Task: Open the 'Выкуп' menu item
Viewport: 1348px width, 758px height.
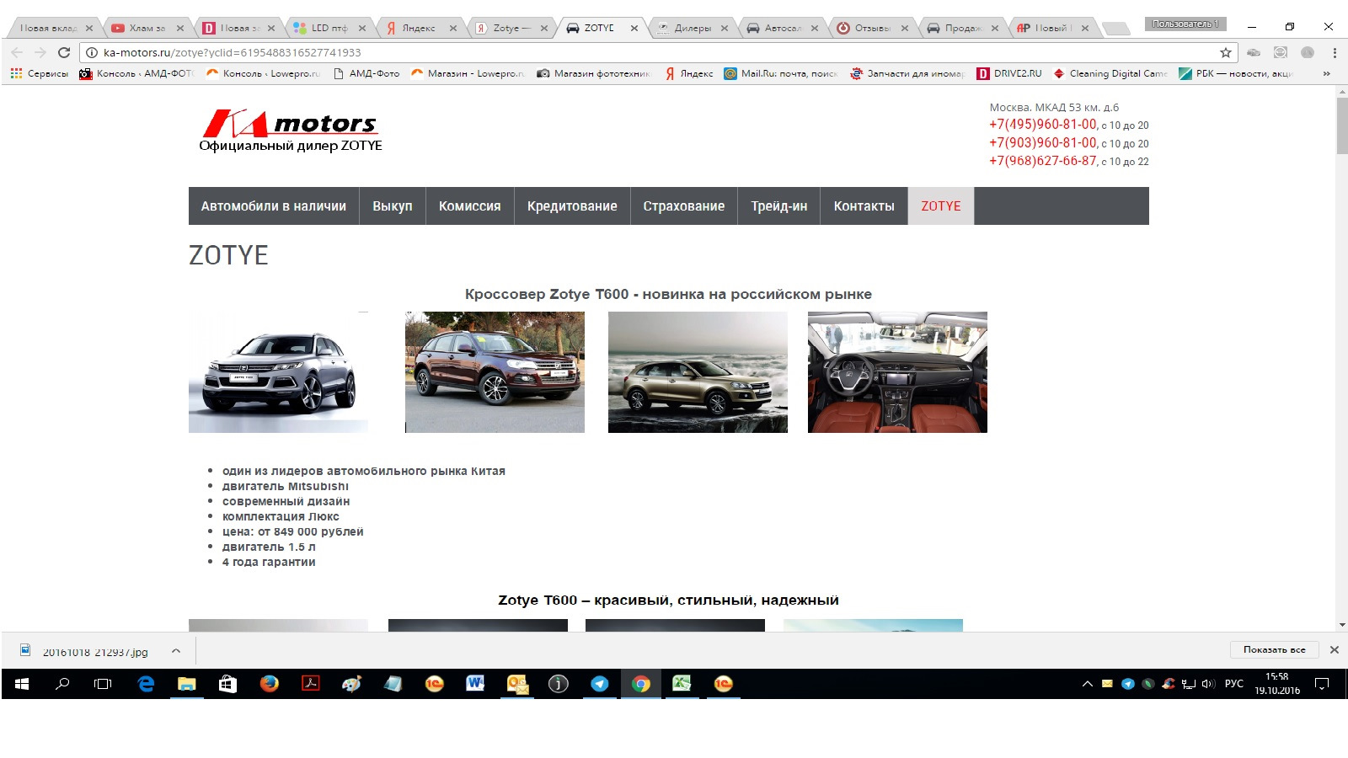Action: tap(393, 206)
